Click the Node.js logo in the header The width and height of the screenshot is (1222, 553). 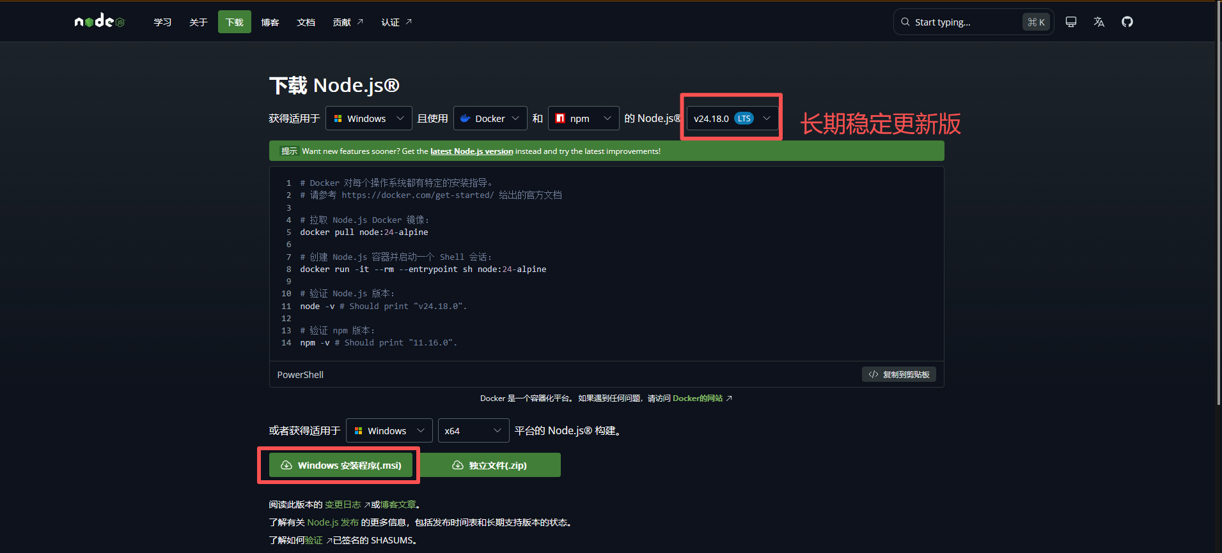click(99, 22)
